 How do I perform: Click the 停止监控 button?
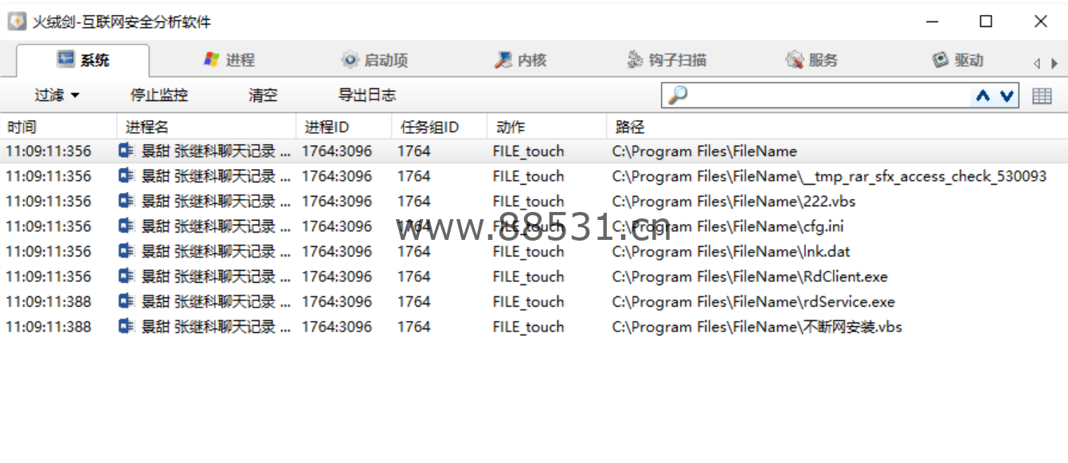click(x=159, y=95)
